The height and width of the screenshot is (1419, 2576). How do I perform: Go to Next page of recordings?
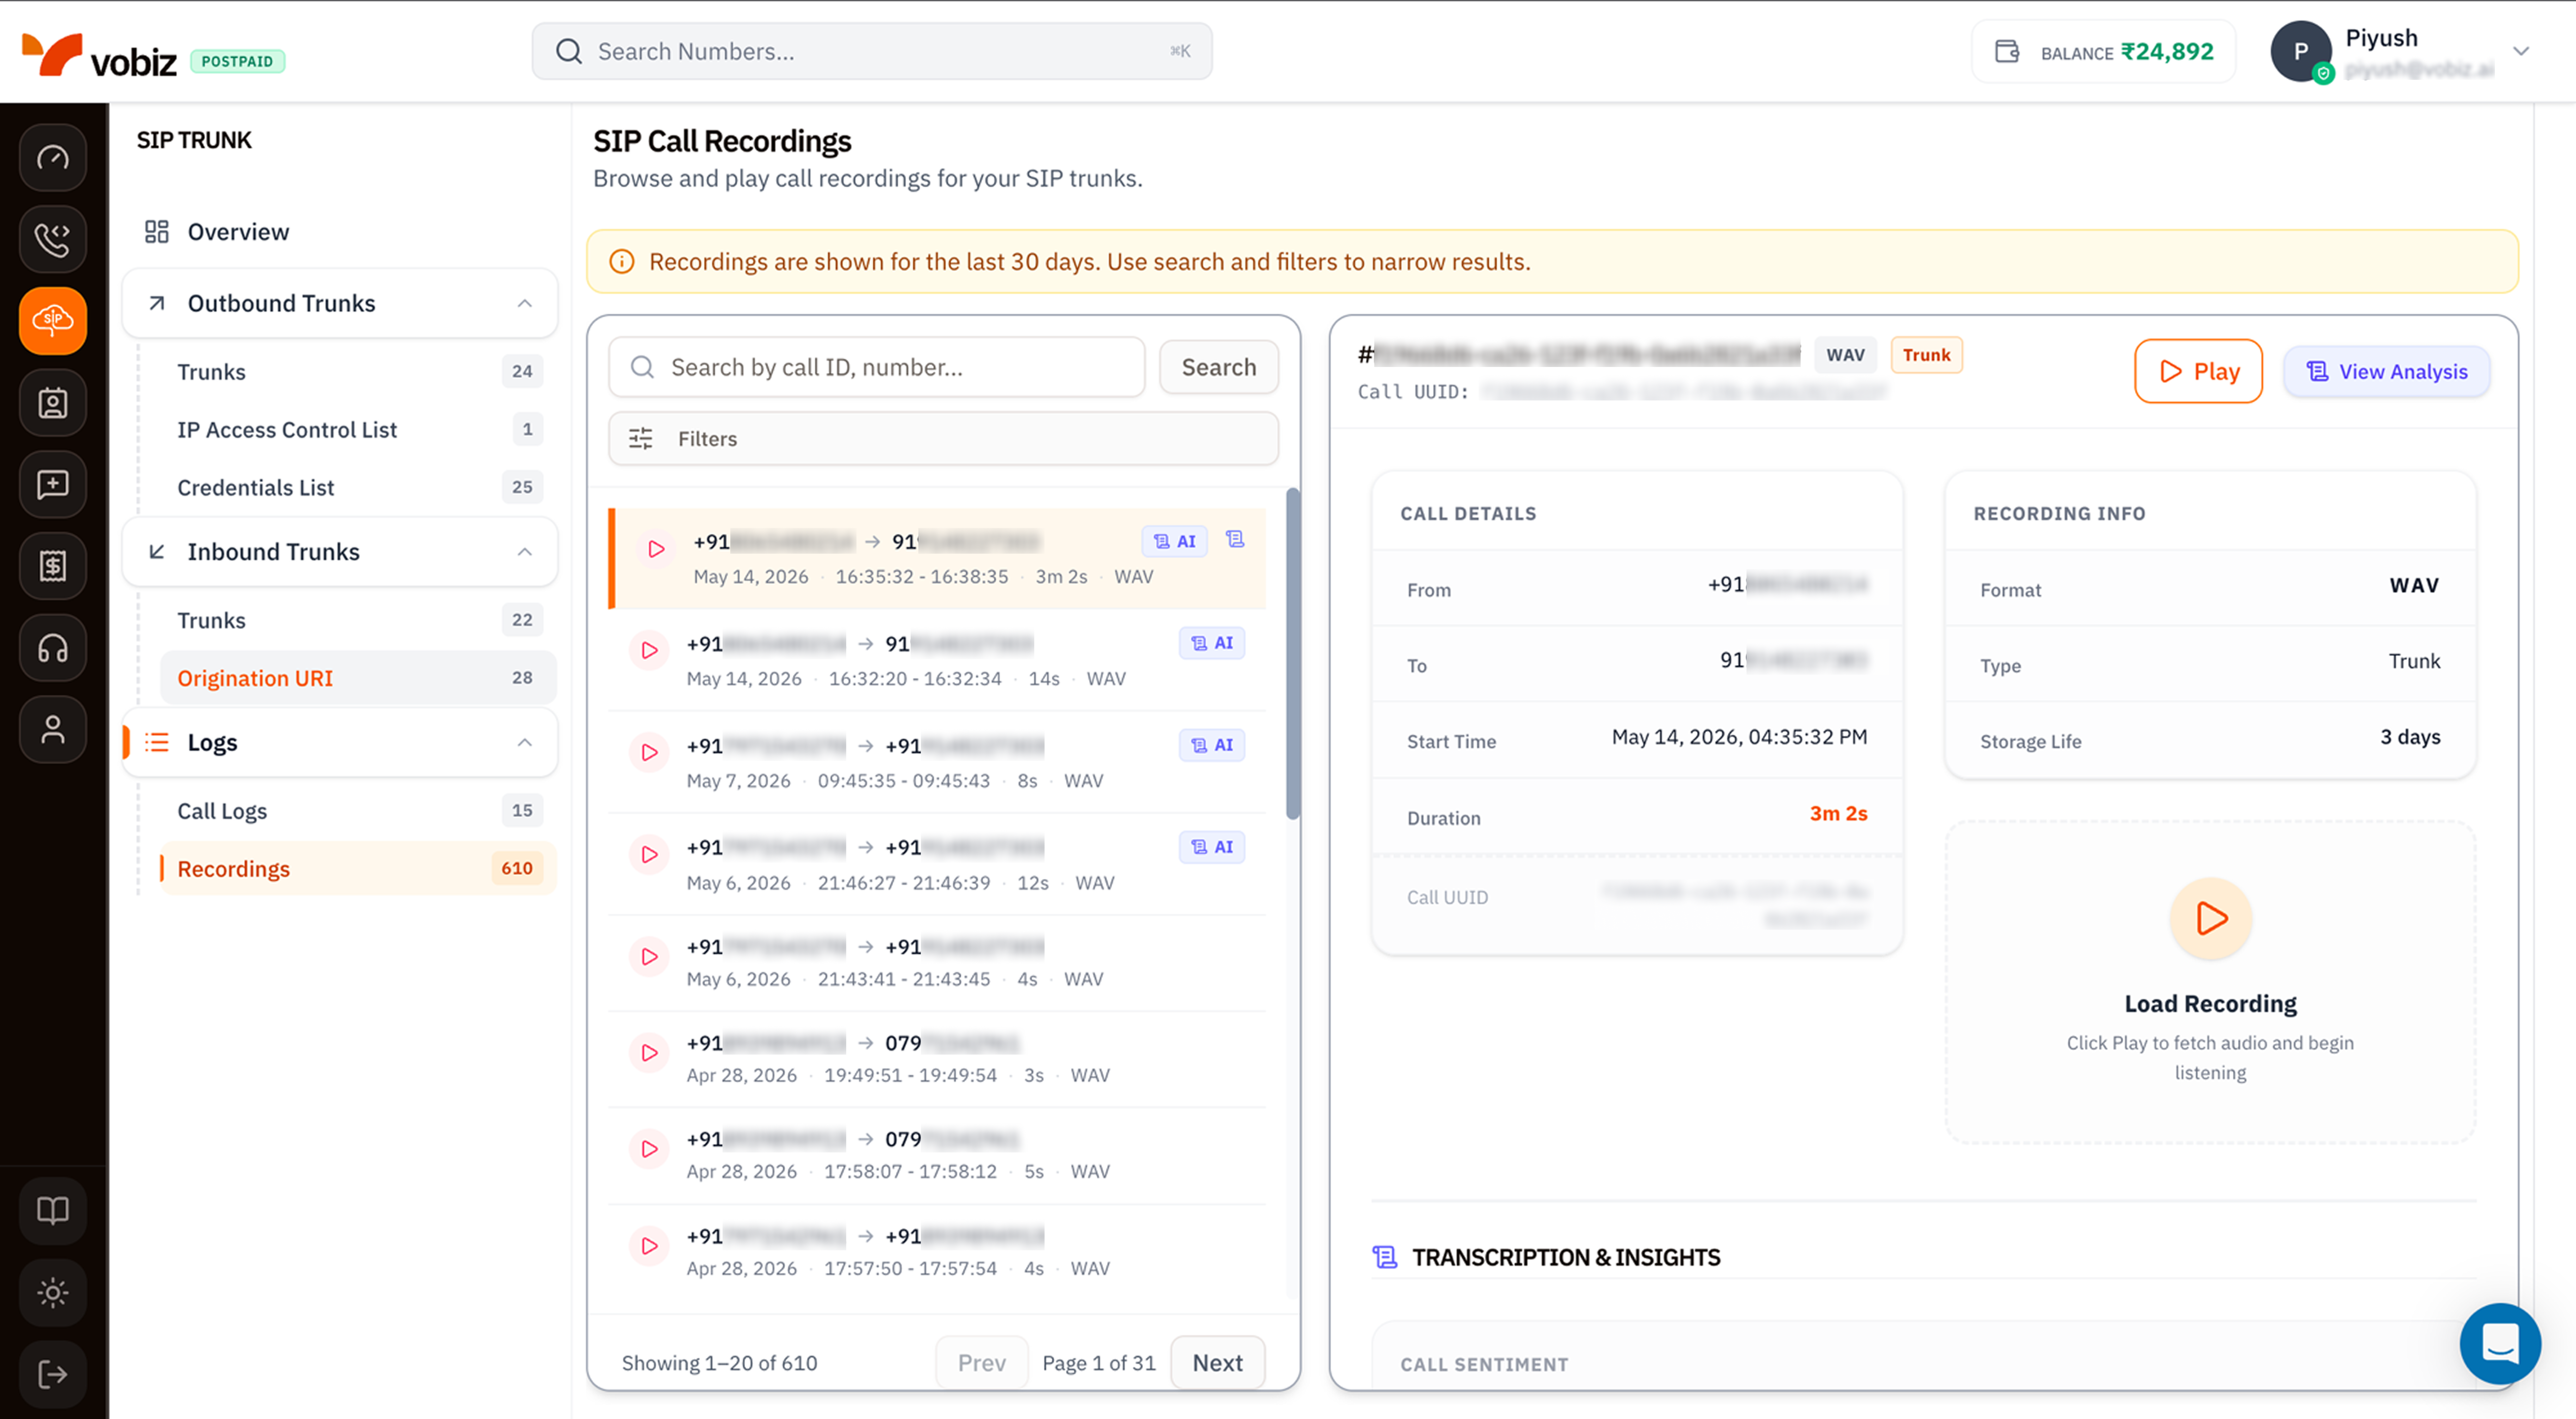pyautogui.click(x=1218, y=1363)
